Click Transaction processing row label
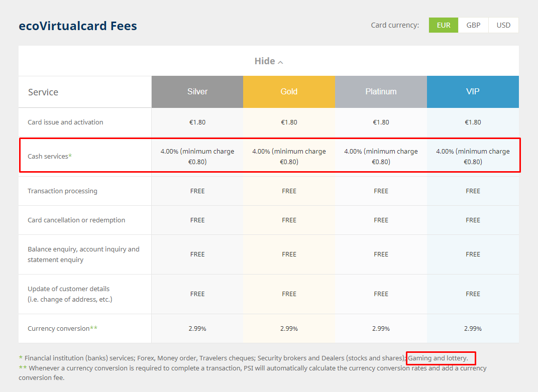538x392 pixels. point(62,191)
